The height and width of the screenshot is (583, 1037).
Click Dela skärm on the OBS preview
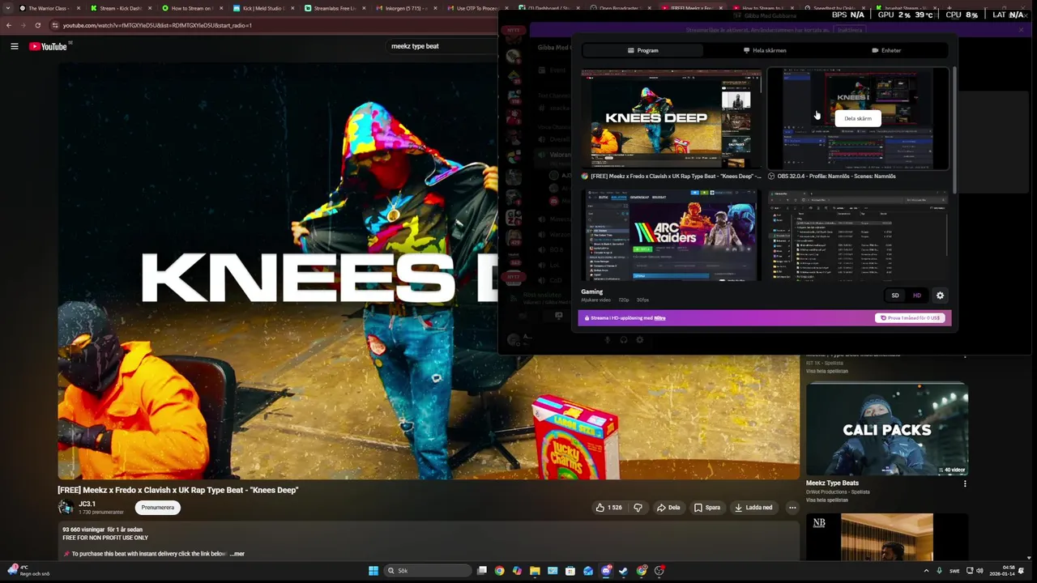(858, 118)
